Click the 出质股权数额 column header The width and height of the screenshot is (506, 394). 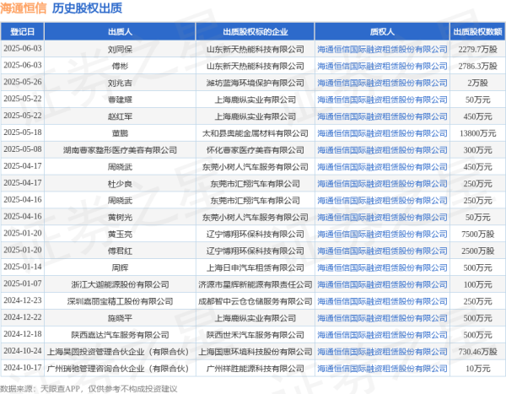click(x=477, y=30)
